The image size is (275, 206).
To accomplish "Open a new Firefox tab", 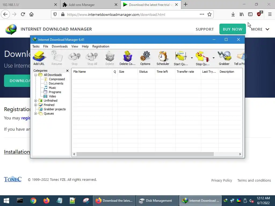I will (x=186, y=5).
